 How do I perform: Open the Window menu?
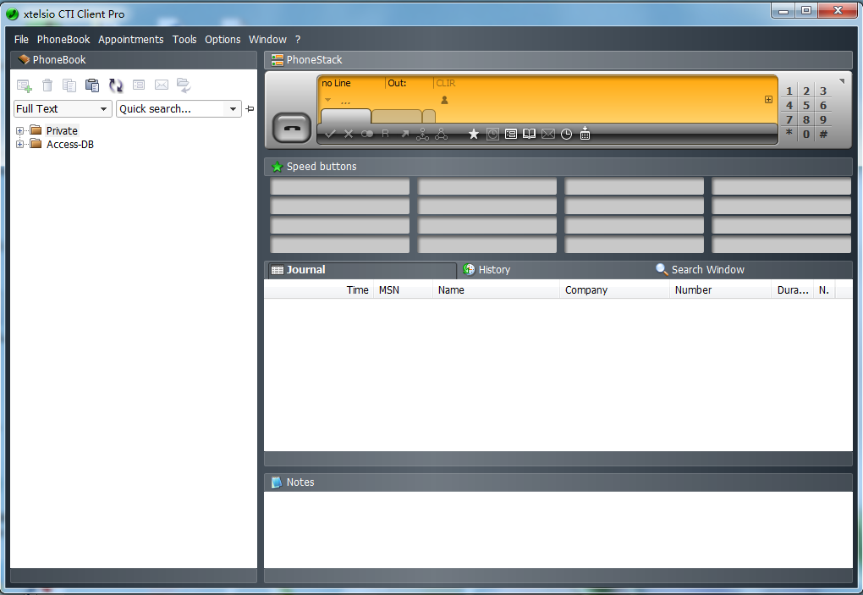267,40
